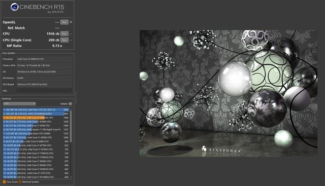The width and height of the screenshot is (325, 186).
Task: Click the Processor field showing Intel Core i9
Action: click(x=44, y=59)
